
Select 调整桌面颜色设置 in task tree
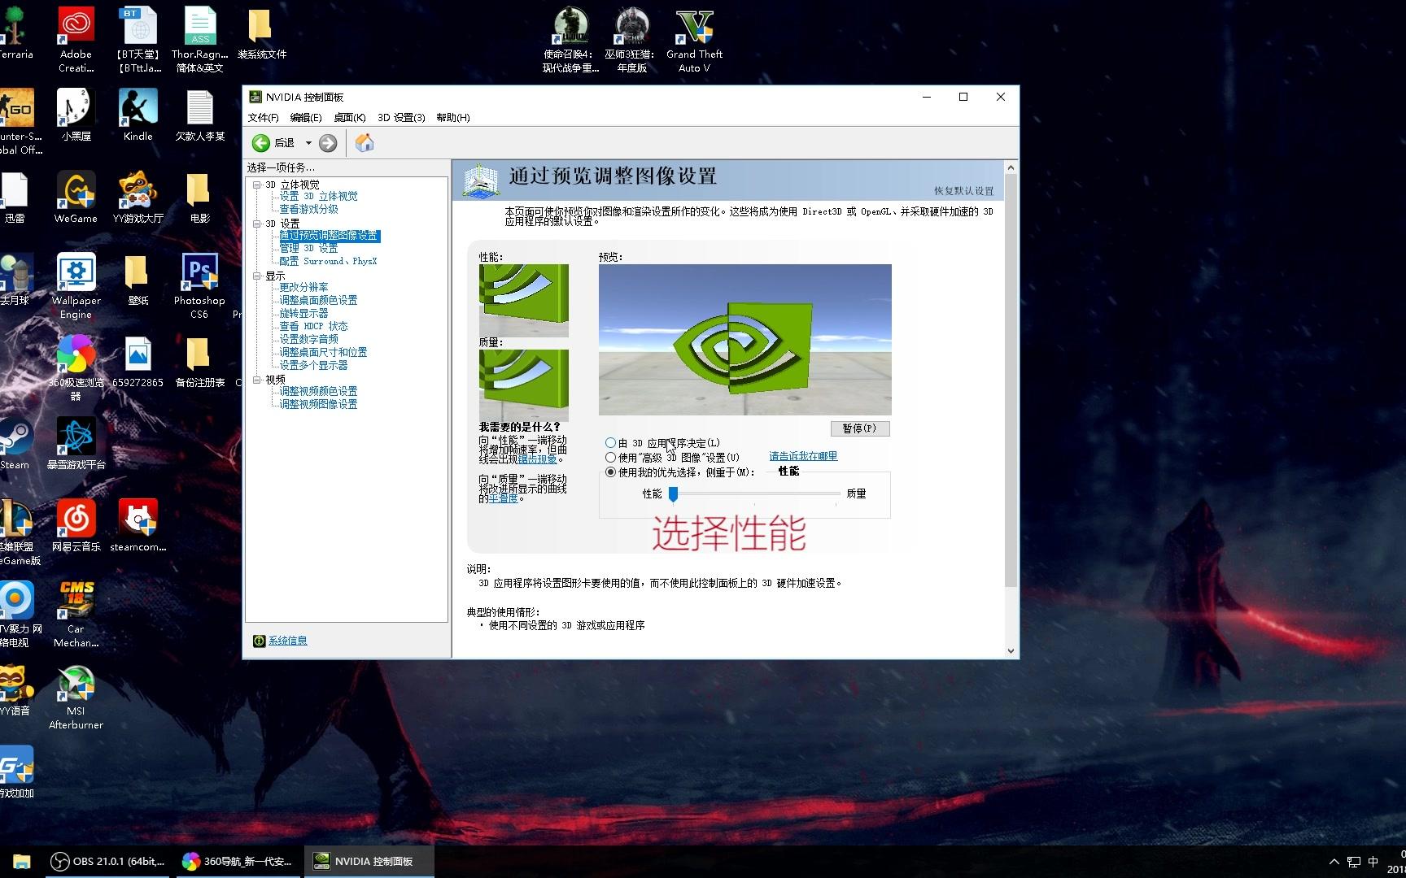(x=319, y=301)
